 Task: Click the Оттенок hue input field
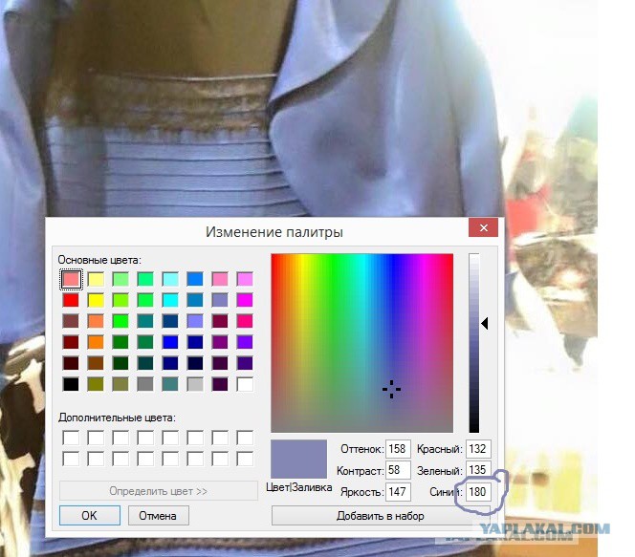[398, 449]
